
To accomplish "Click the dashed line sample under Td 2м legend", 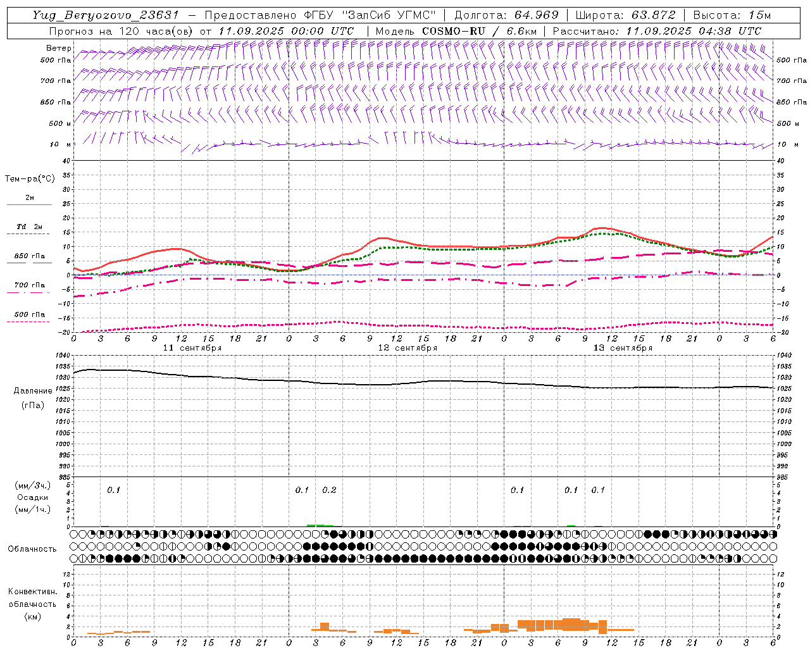I will 29,234.
